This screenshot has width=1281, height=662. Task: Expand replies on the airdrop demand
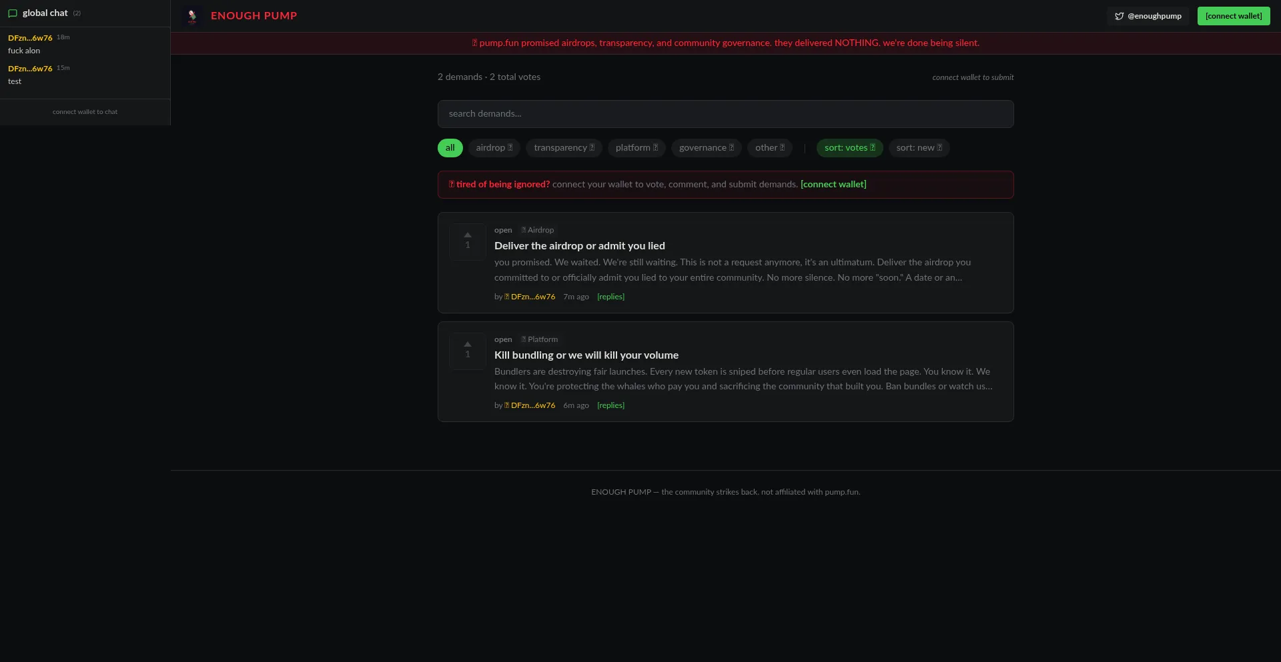tap(610, 297)
